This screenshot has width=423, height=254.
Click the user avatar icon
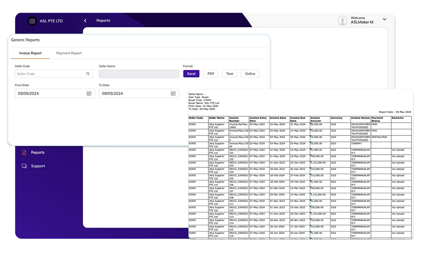click(343, 21)
